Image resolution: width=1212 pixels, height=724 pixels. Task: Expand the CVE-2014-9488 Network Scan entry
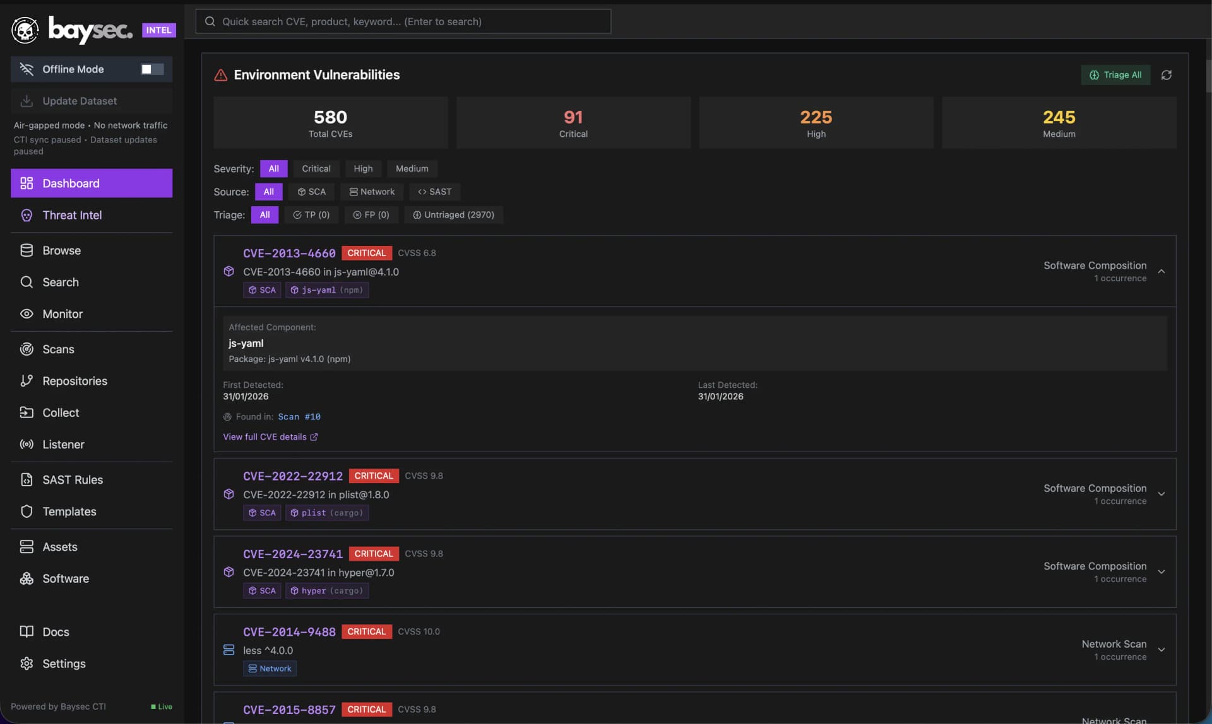(1161, 650)
